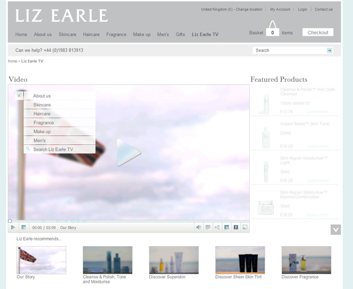The image size is (353, 289).
Task: Click in the Search input field
Action: click(289, 50)
